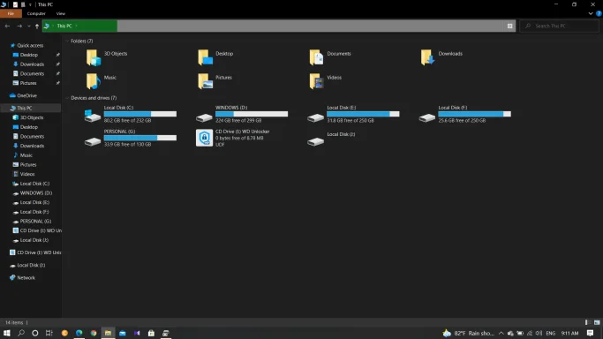Screen dimensions: 603x339
Task: Launch Microsoft Edge from taskbar
Action: click(x=79, y=333)
